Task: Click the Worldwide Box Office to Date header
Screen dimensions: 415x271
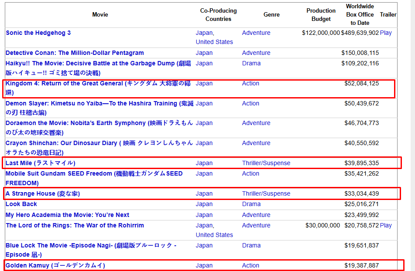Action: pos(360,14)
